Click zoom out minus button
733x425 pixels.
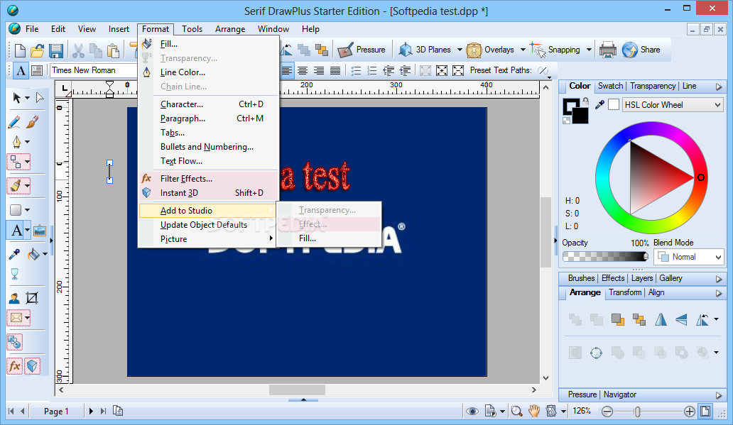click(x=607, y=412)
